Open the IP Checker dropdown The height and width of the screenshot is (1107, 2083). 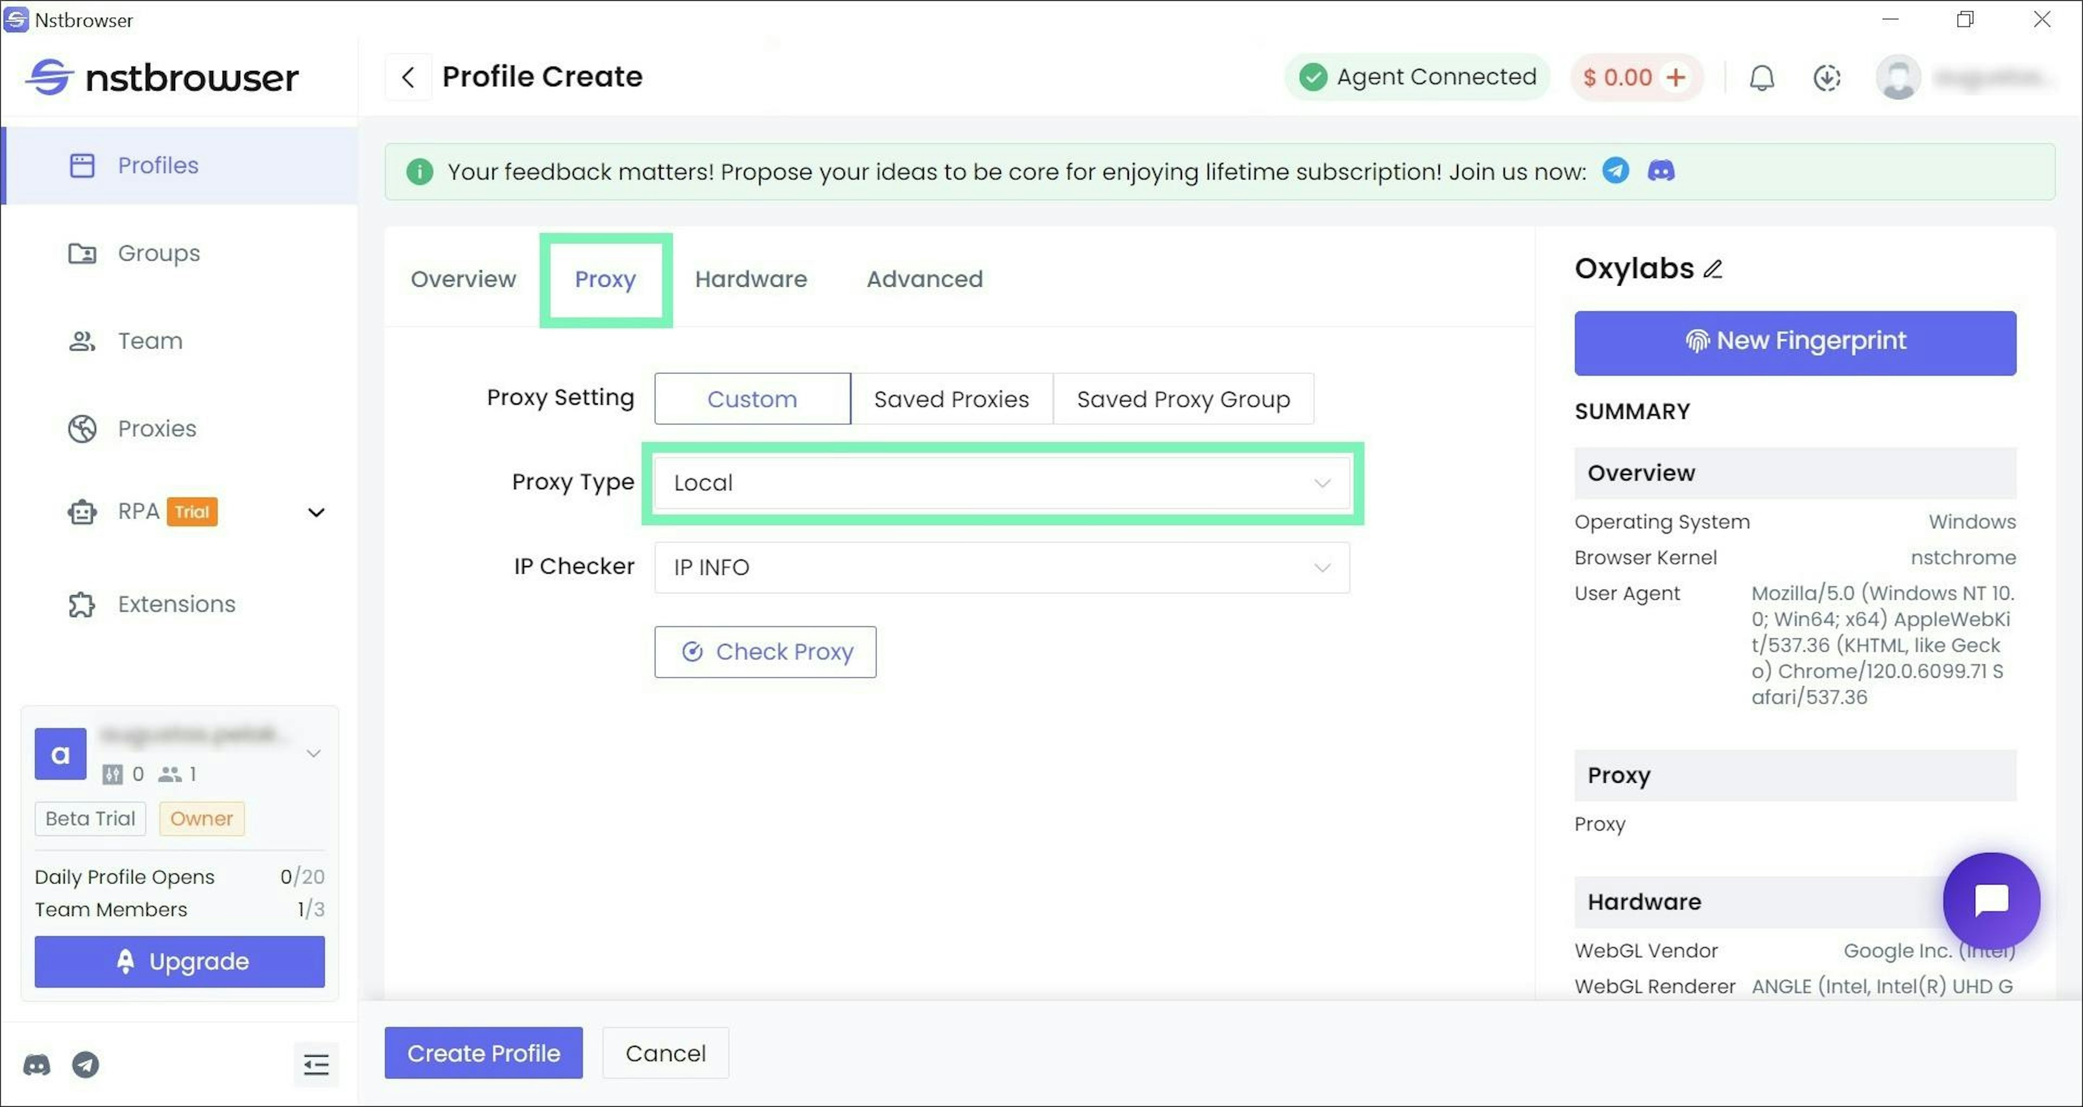(x=1002, y=567)
